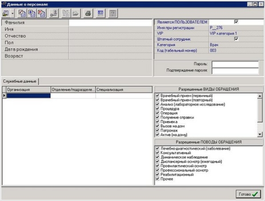Select the Категория Врач value field
Viewport: 265px width, 201px height.
(236, 45)
